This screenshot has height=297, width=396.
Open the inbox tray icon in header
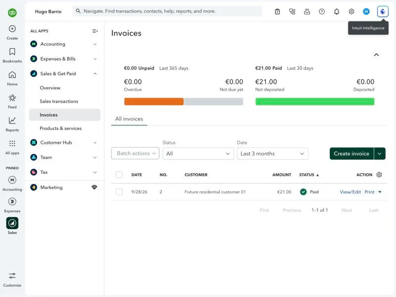coord(307,11)
